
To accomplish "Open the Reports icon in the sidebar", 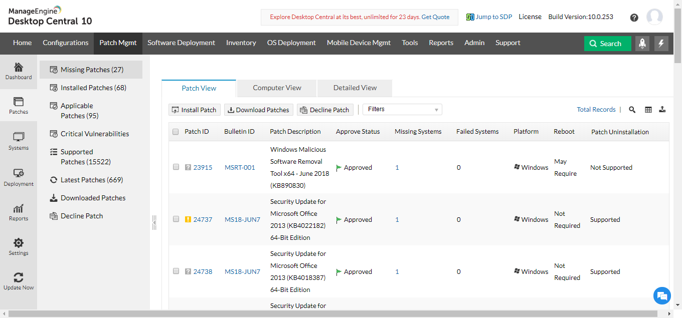I will coord(19,212).
